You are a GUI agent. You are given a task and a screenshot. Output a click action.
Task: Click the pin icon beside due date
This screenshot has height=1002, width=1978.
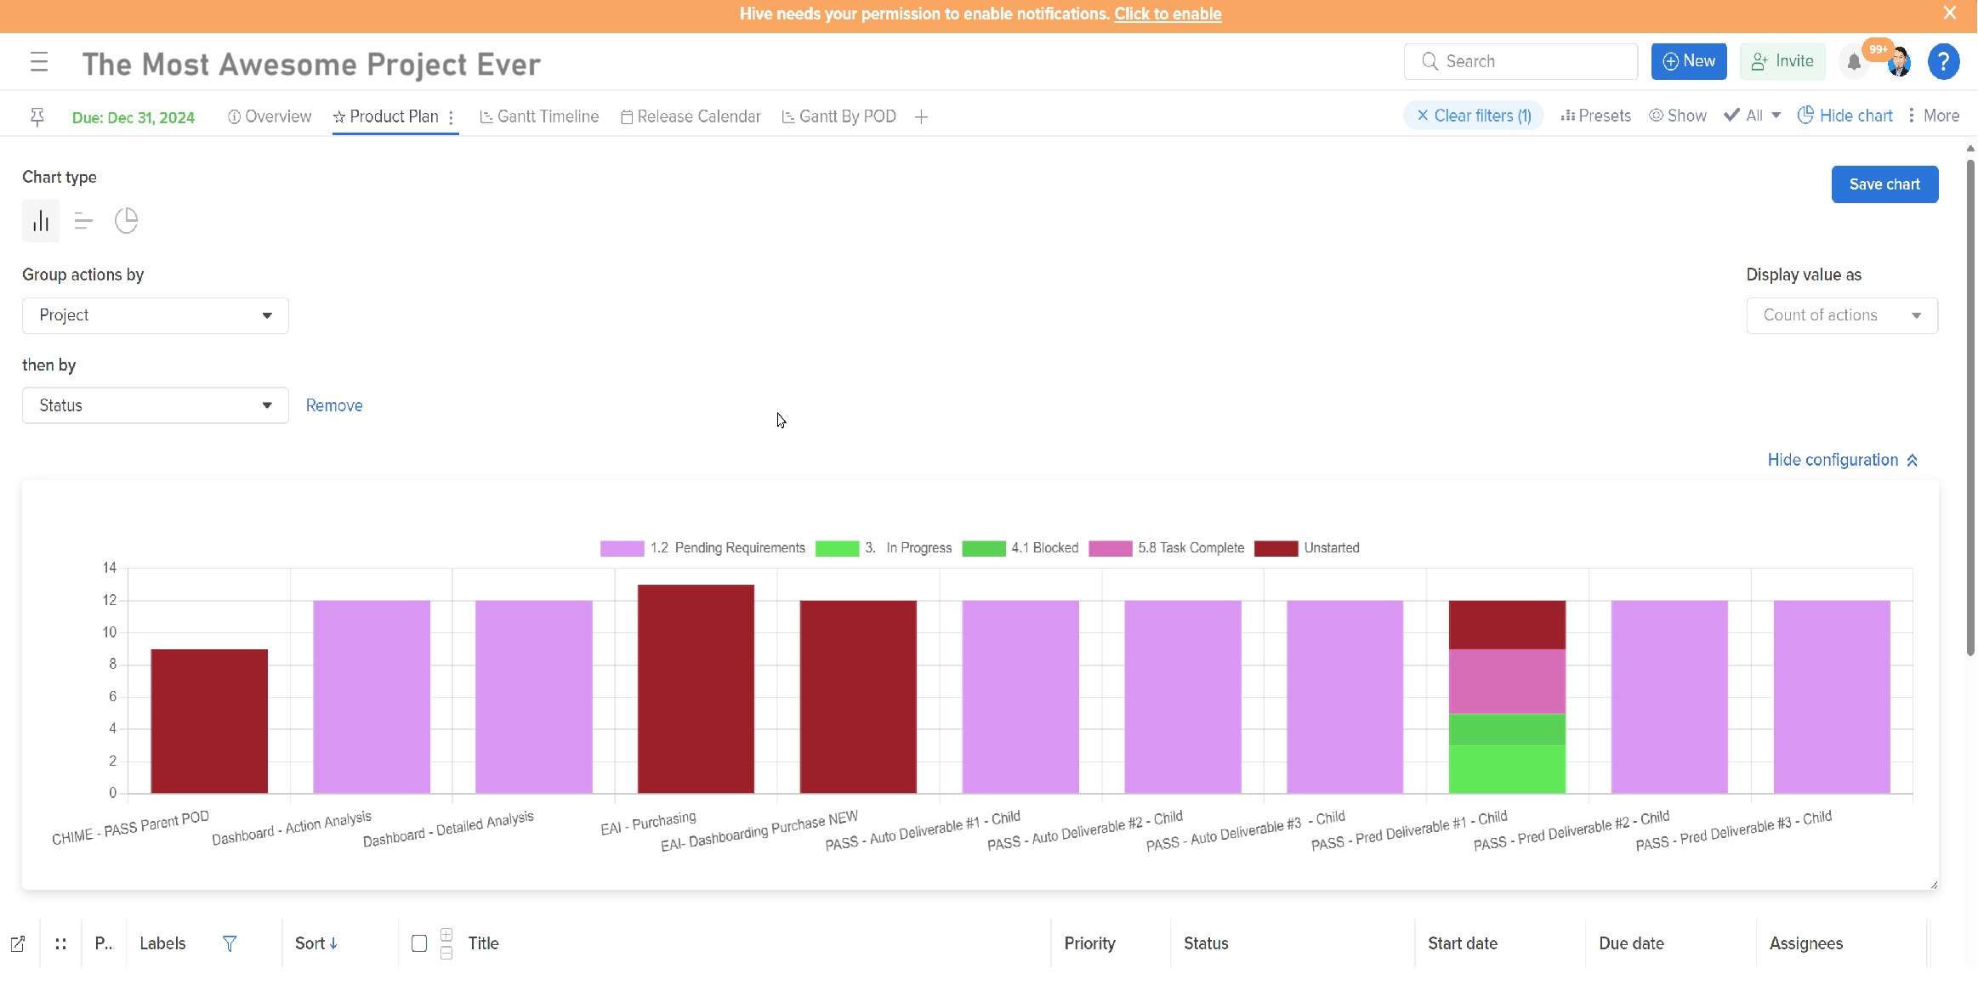37,117
